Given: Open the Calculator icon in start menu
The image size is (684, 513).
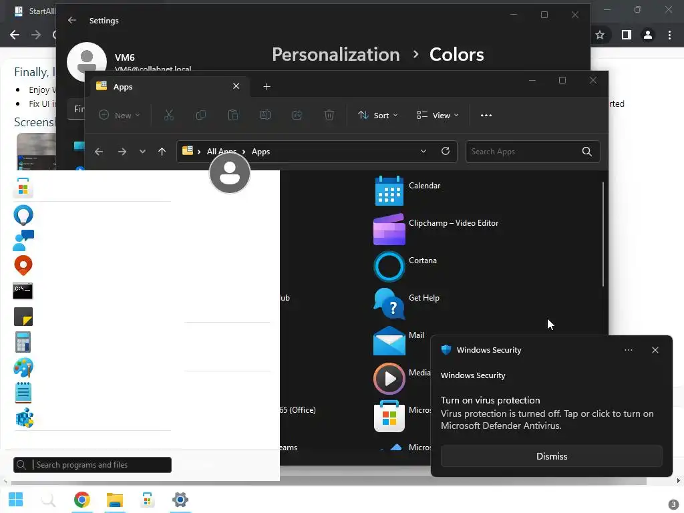Looking at the screenshot, I should pos(23,342).
